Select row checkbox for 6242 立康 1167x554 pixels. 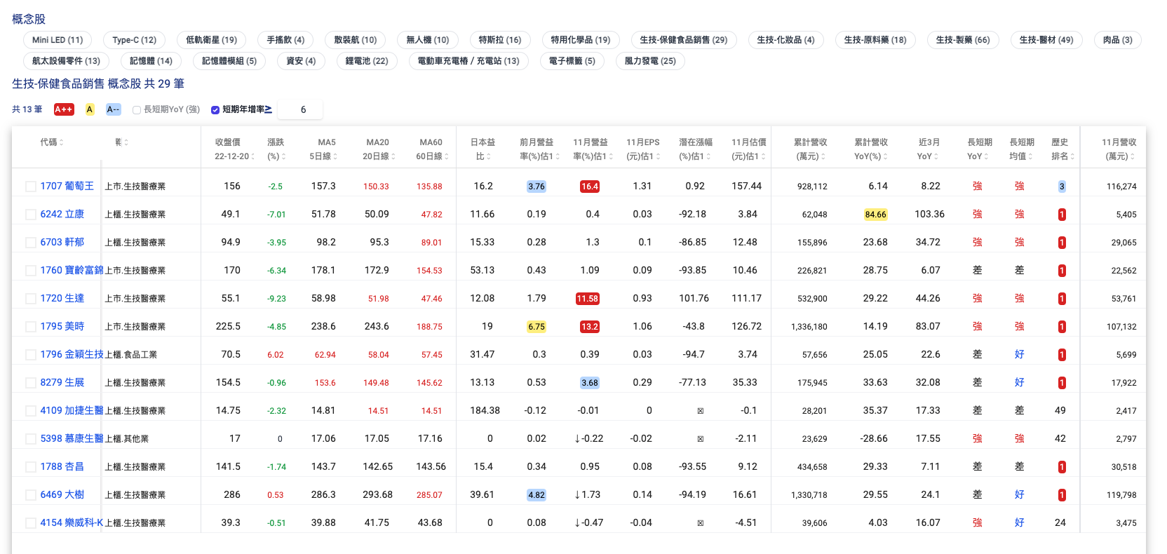coord(31,215)
